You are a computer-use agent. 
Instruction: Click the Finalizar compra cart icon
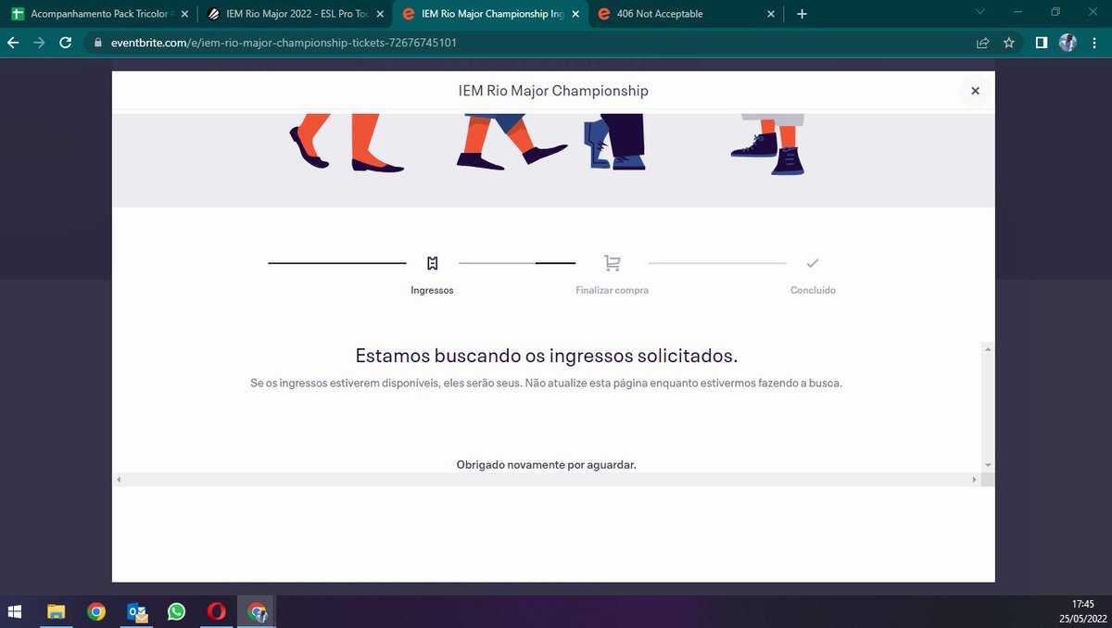tap(612, 263)
